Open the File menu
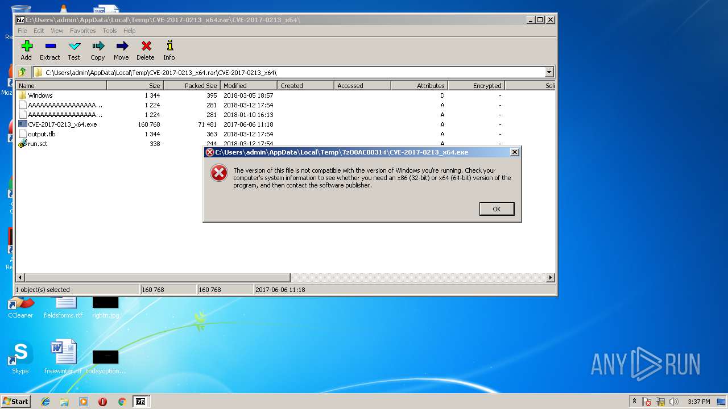This screenshot has width=728, height=409. [22, 31]
